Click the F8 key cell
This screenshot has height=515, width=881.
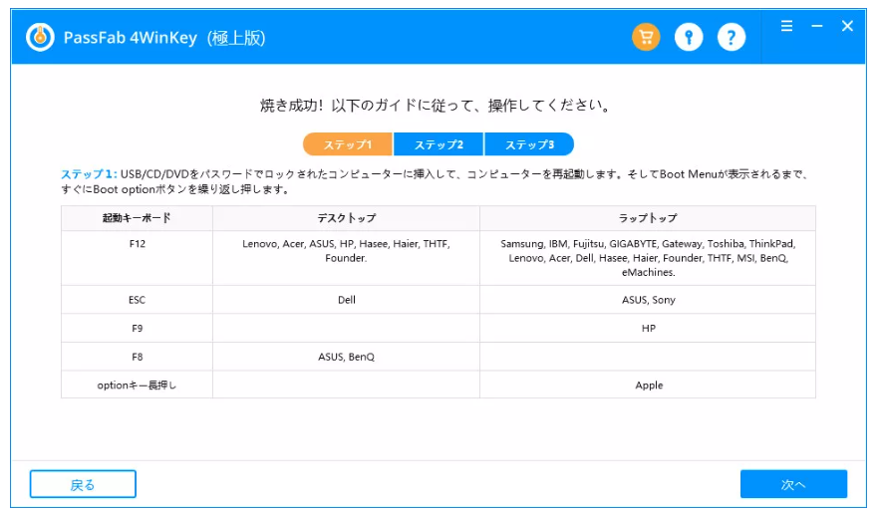(138, 357)
